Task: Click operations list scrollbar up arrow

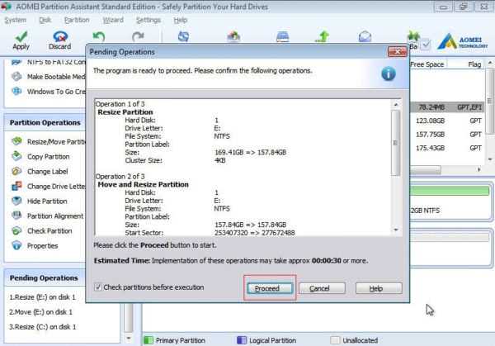Action: (396, 104)
